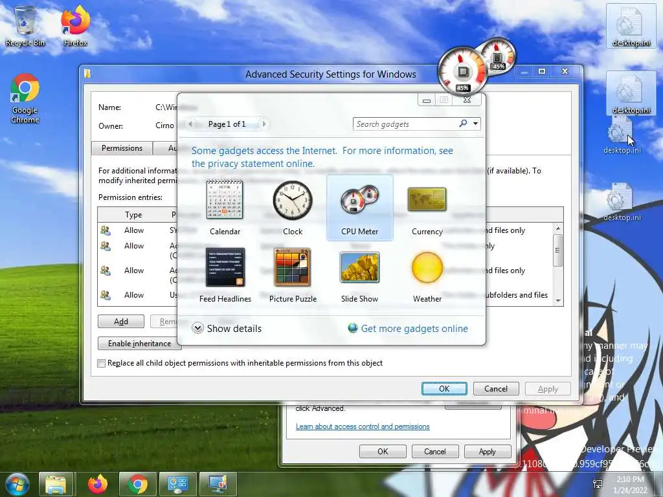The width and height of the screenshot is (663, 497).
Task: Click Cancel in Advanced Security Settings
Action: click(x=495, y=388)
